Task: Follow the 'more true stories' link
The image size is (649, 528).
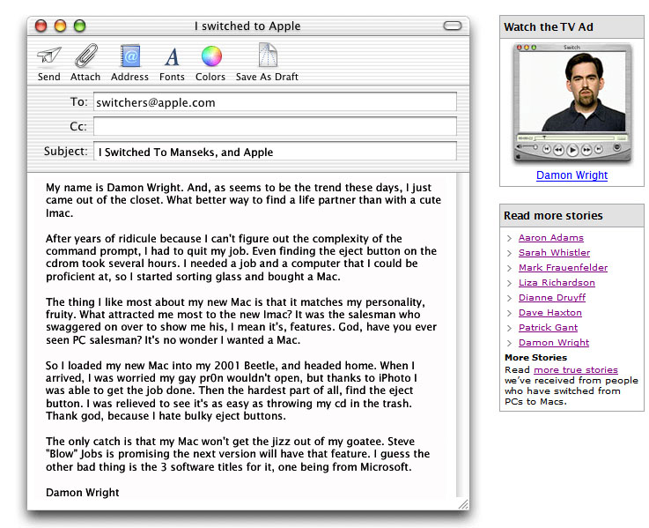Action: (576, 369)
